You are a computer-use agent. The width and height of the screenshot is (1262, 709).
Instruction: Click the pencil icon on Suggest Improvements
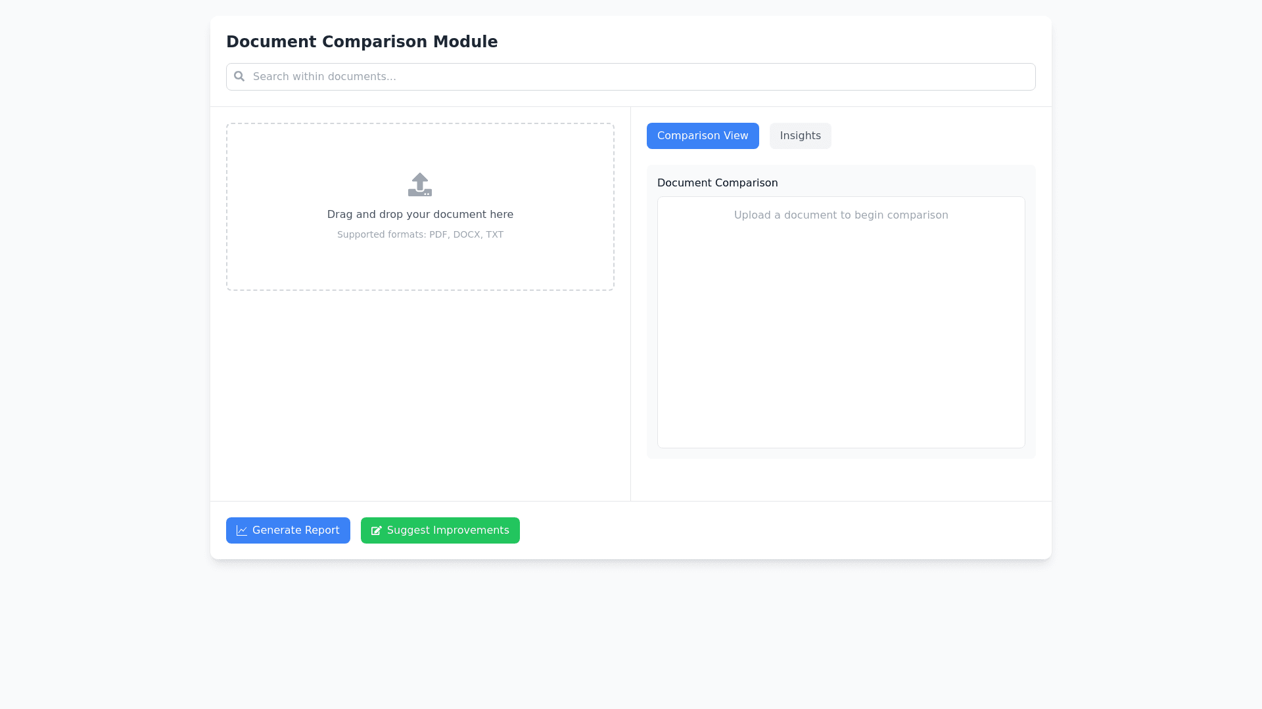(x=376, y=530)
